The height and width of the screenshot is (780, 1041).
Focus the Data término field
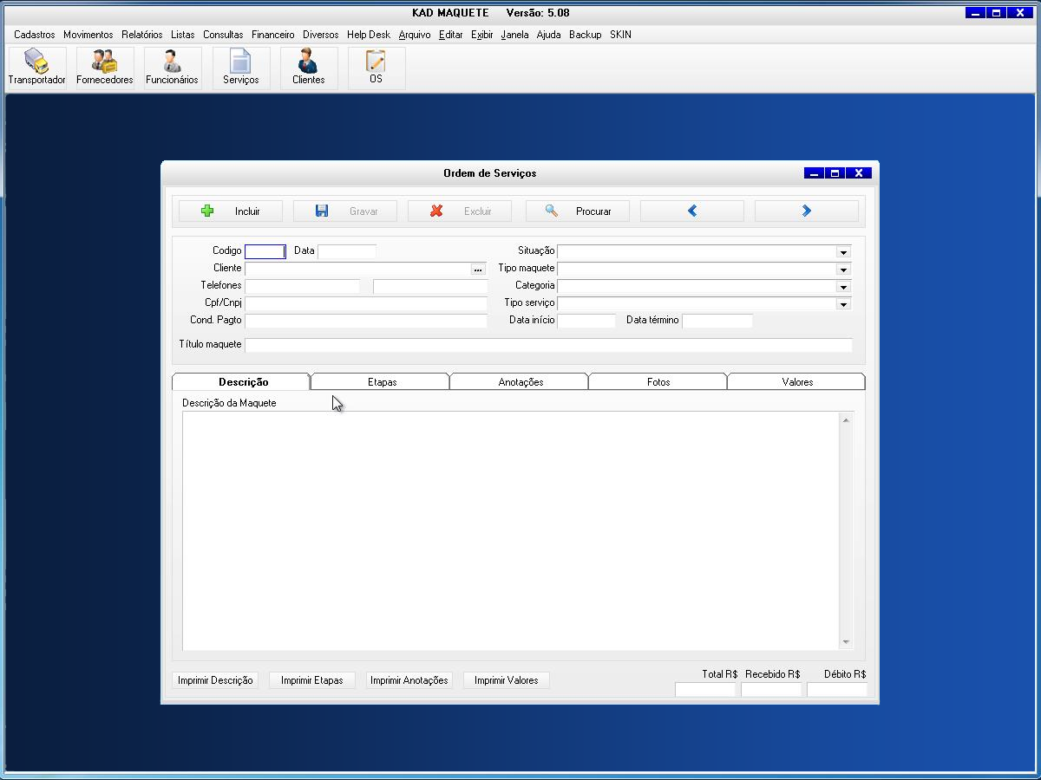click(717, 321)
